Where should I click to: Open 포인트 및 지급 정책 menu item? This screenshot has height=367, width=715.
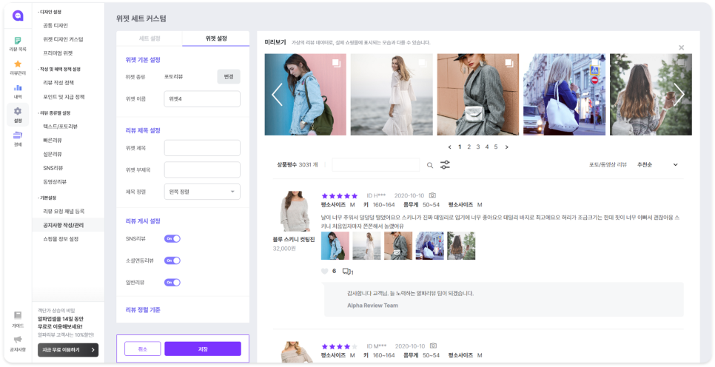click(x=64, y=97)
